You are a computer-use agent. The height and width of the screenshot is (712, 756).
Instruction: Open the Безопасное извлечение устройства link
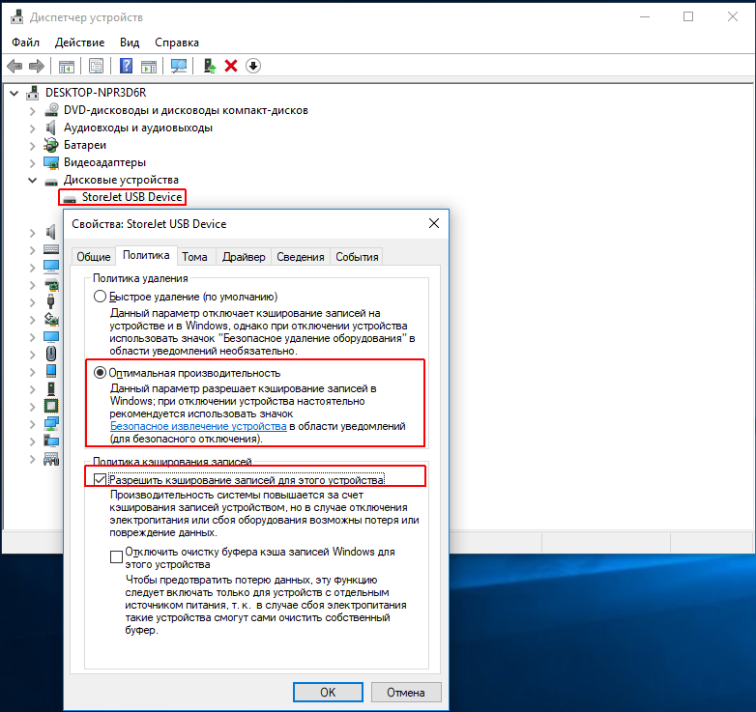(198, 426)
